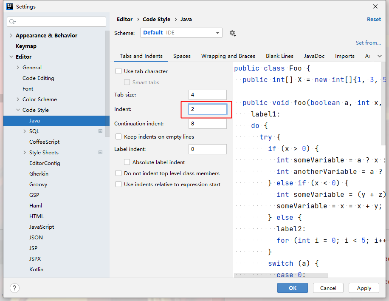Click the Editor breadcrumb
This screenshot has width=389, height=301.
[125, 20]
